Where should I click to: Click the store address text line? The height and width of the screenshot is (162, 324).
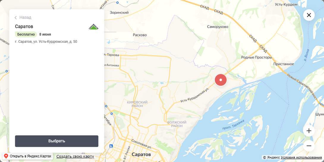click(46, 42)
